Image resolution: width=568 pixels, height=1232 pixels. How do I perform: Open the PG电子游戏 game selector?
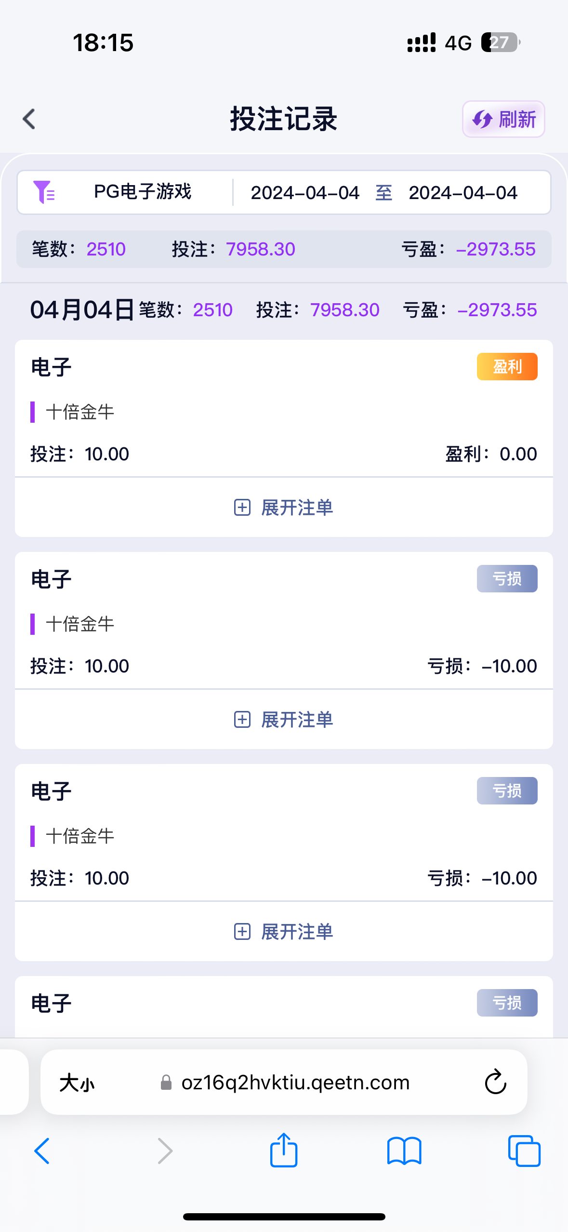[x=143, y=192]
